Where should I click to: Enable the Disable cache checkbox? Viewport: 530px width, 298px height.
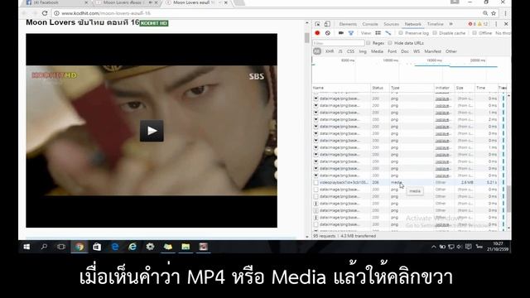click(x=435, y=33)
